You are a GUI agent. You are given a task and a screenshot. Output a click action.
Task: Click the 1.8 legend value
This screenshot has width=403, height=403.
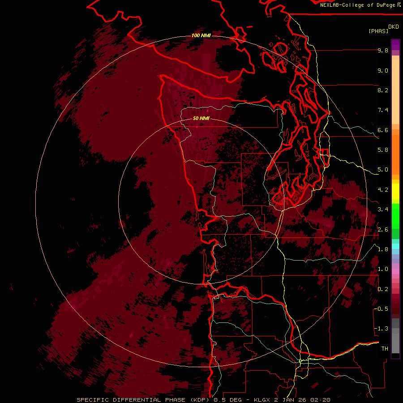(x=383, y=249)
